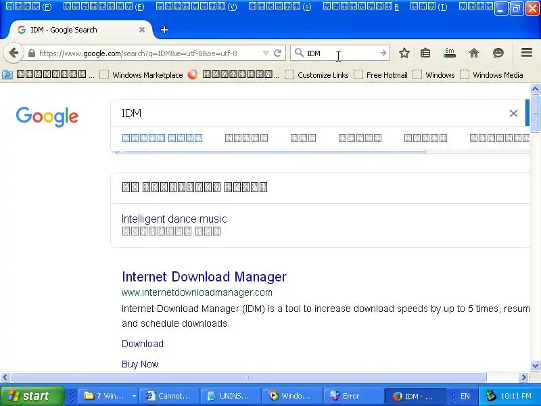Switch to the UNINS... taskbar window
The width and height of the screenshot is (541, 406).
point(230,396)
